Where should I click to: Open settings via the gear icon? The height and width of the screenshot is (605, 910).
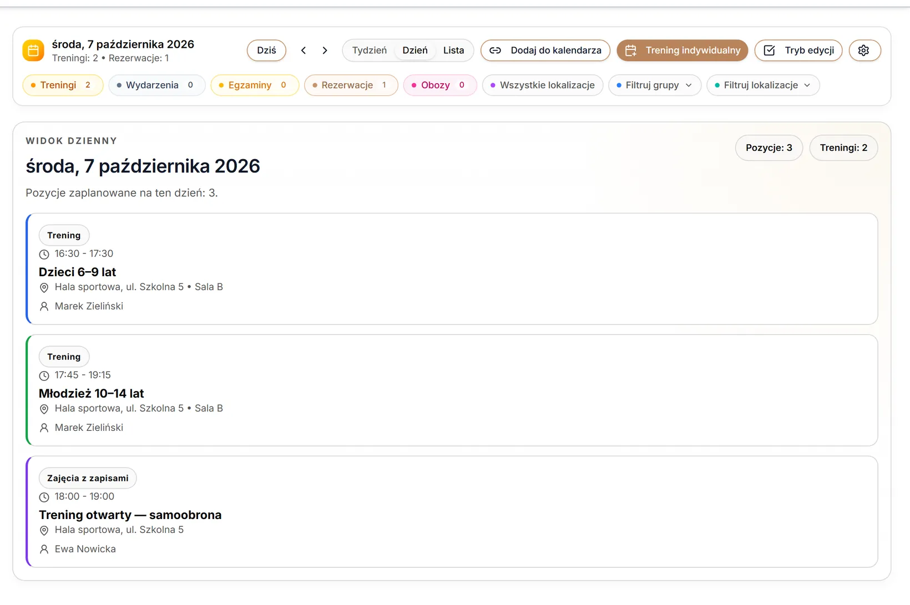(864, 50)
